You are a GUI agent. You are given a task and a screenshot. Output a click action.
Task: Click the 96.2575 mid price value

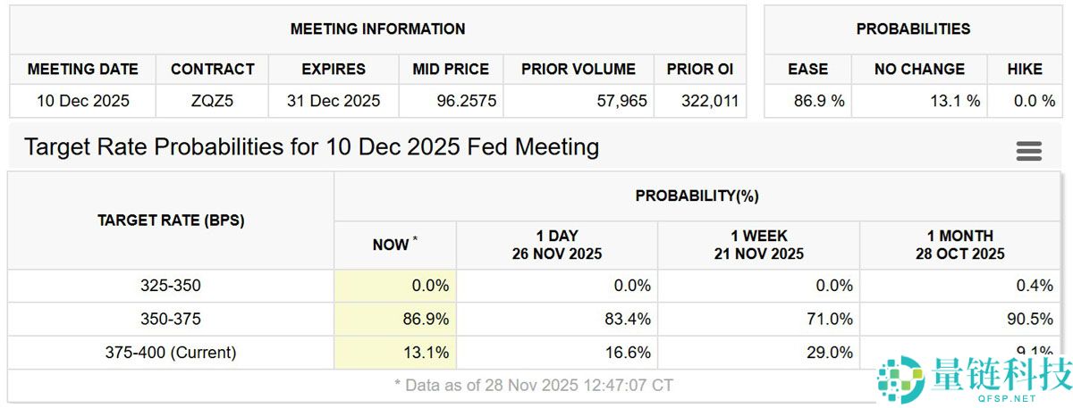point(451,101)
